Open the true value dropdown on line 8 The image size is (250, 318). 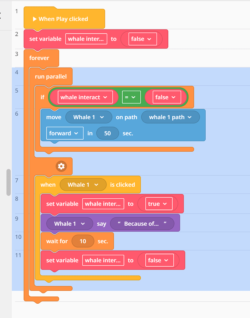158,204
